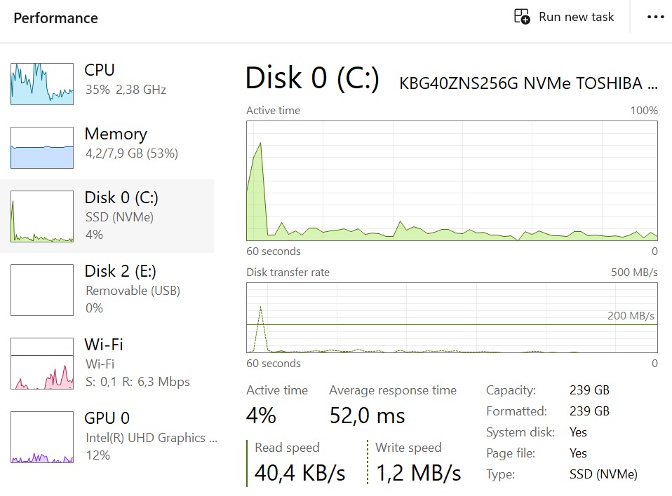The image size is (672, 496).
Task: Click the Wi-Fi throughput mini graph
Action: click(42, 364)
